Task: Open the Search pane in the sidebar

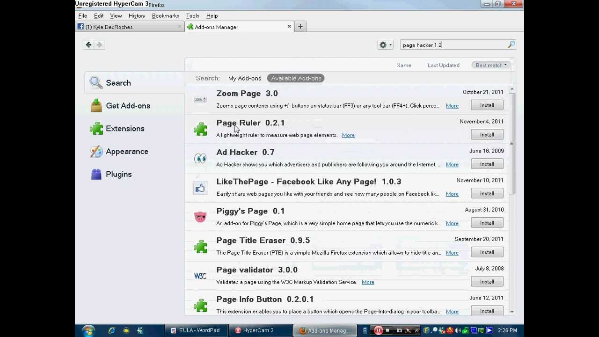Action: pyautogui.click(x=135, y=83)
